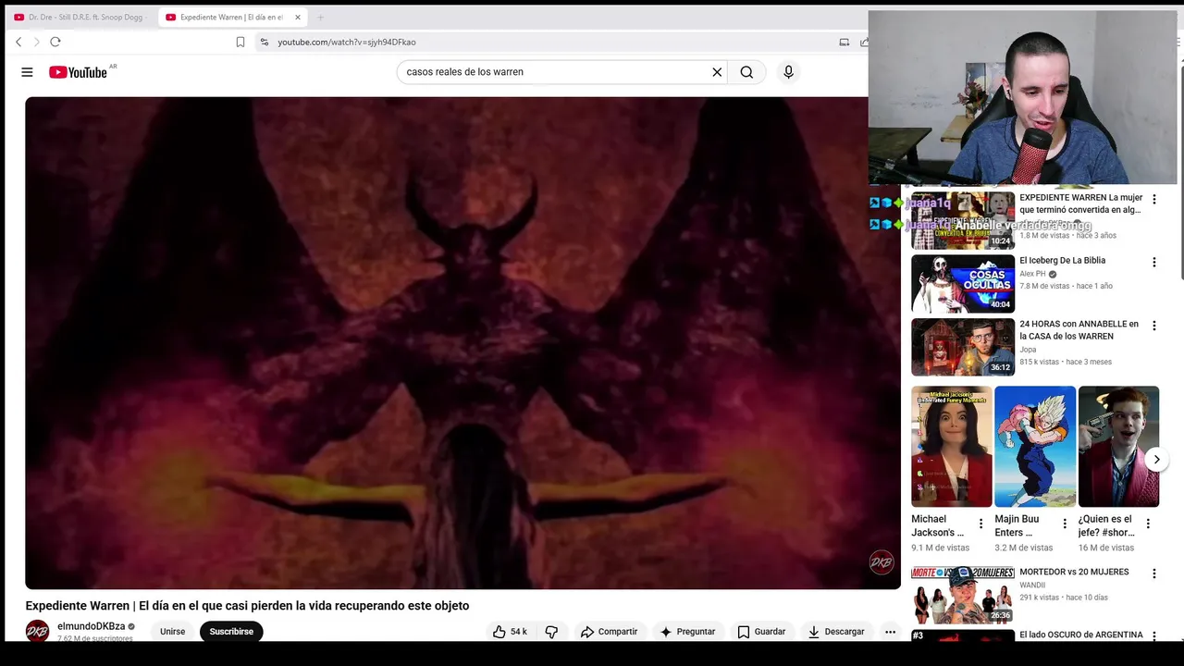Close the Expediente Warren tab
The width and height of the screenshot is (1184, 666).
click(x=298, y=17)
